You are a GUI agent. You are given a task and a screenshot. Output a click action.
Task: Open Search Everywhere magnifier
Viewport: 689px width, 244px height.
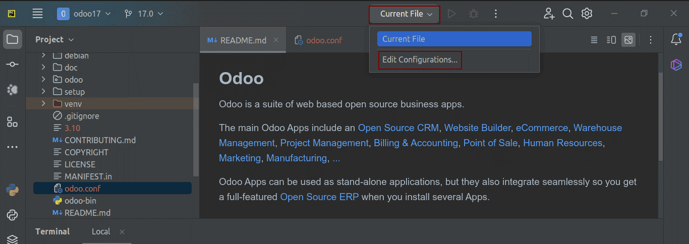tap(568, 14)
